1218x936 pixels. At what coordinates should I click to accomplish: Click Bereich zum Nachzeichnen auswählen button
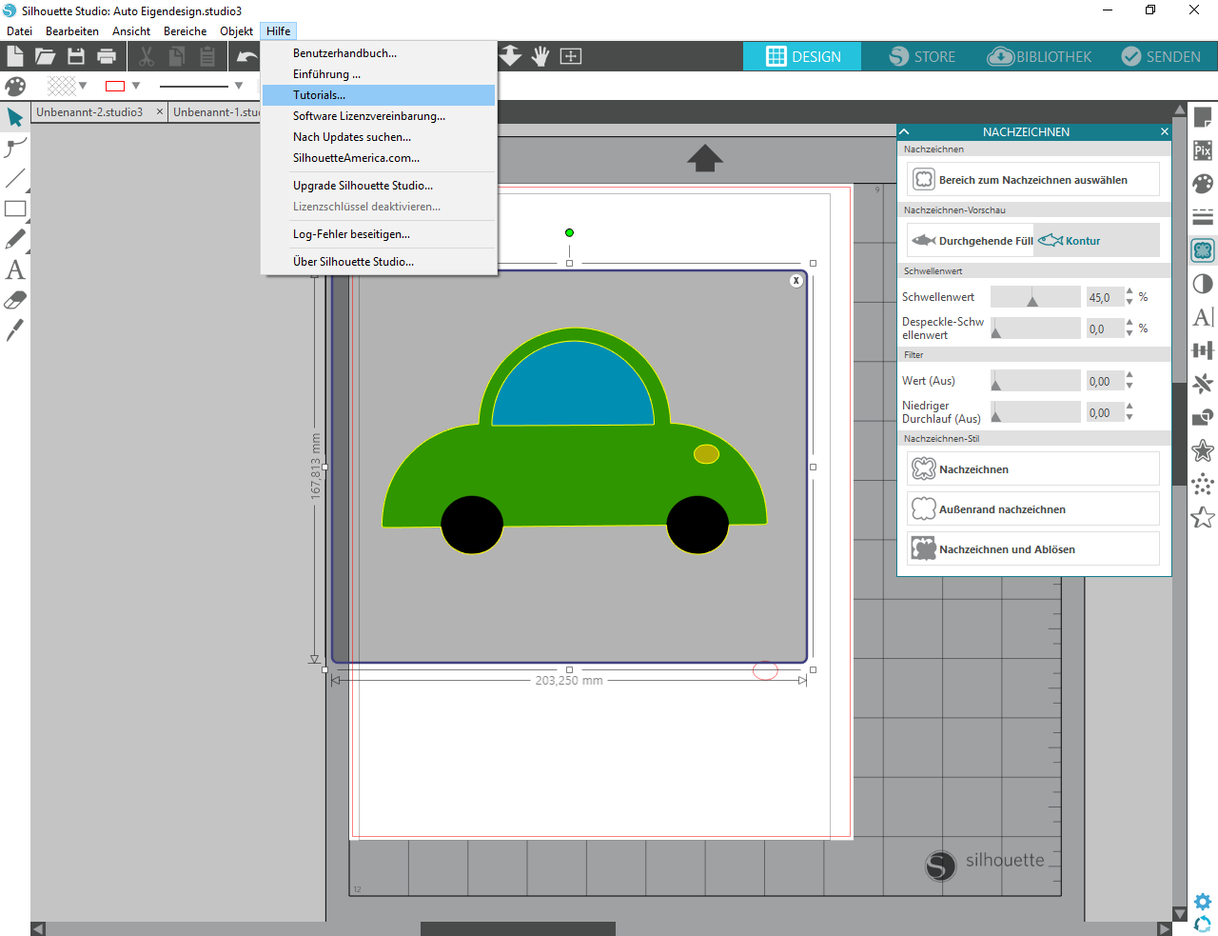click(x=1032, y=180)
